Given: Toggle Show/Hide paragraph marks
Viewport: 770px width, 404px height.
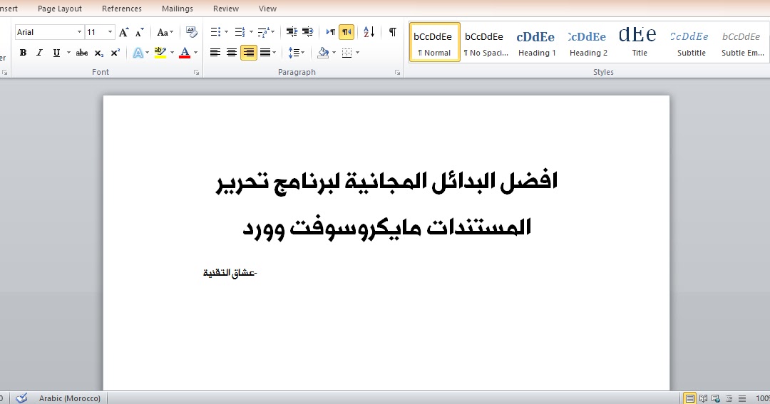Looking at the screenshot, I should [392, 32].
